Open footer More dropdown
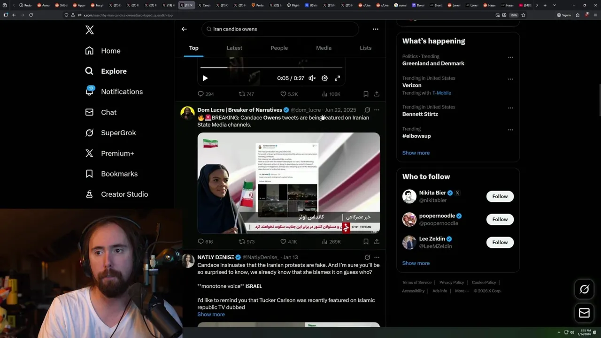 coord(461,291)
